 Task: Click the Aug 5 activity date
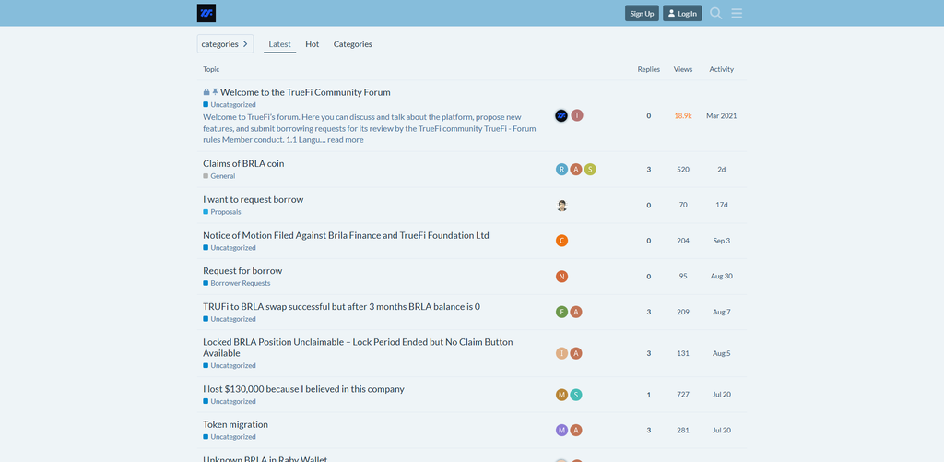coord(721,353)
